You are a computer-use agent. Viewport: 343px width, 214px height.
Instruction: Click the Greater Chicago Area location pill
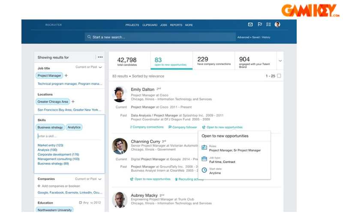53,101
